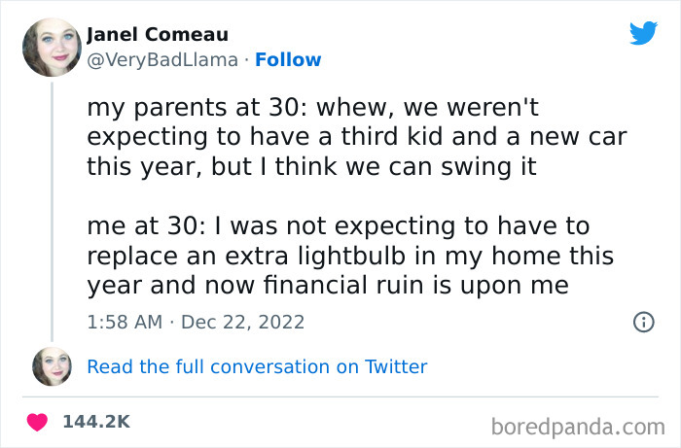Screen dimensions: 681x448
Task: Open Janel Comeau's large profile picture
Action: pyautogui.click(x=52, y=46)
